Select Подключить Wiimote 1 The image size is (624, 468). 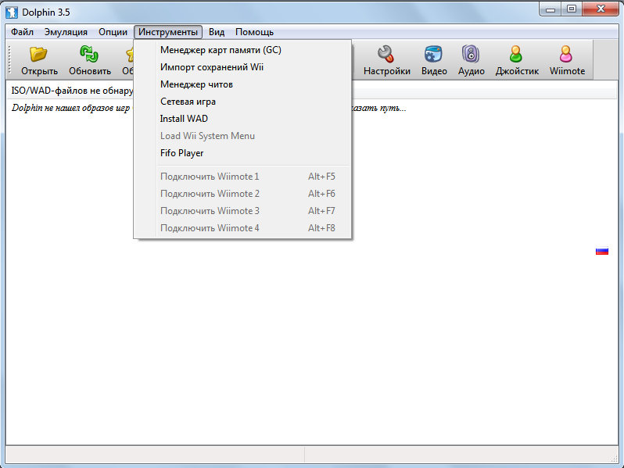(242, 177)
